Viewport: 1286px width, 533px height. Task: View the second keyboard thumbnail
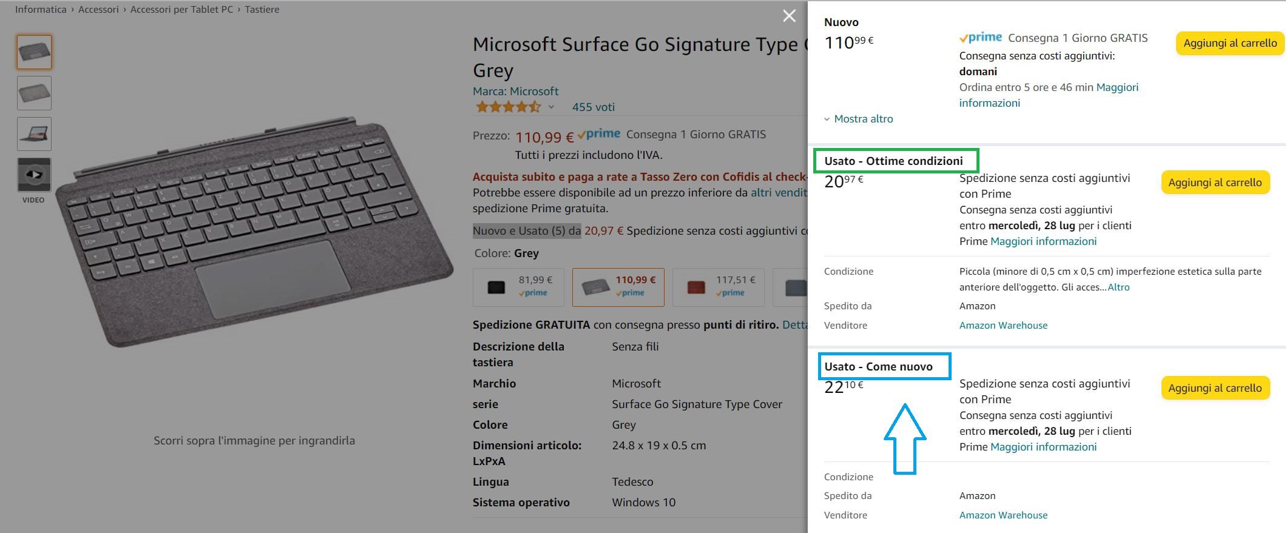tap(34, 93)
